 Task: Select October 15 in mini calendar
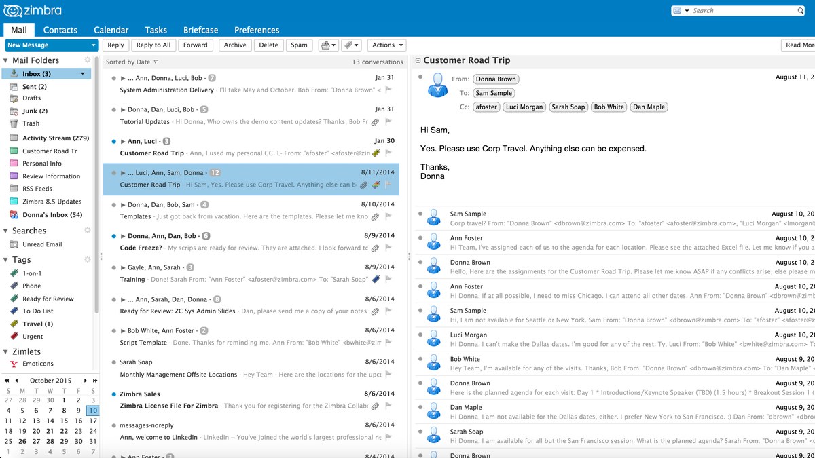pyautogui.click(x=65, y=421)
